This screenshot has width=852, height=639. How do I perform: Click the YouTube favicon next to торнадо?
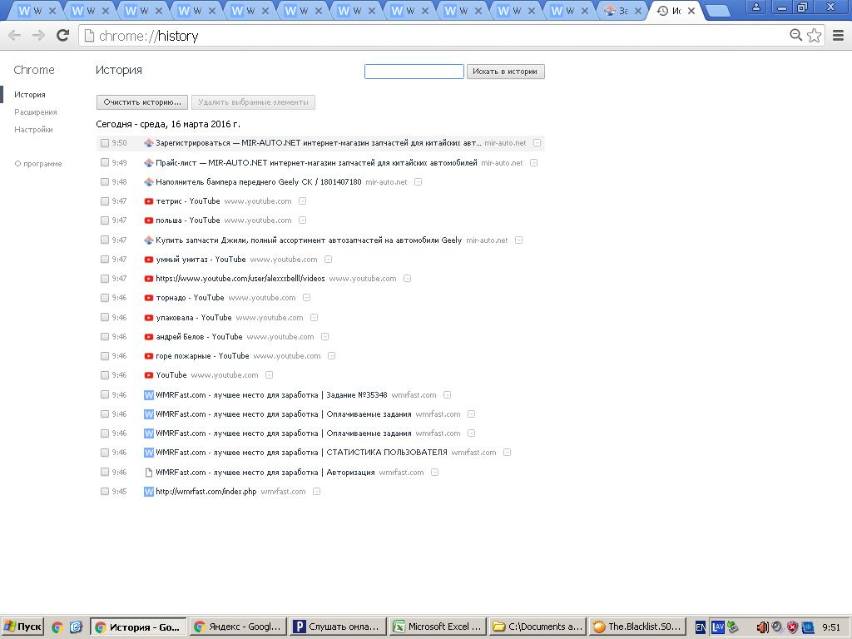[148, 298]
